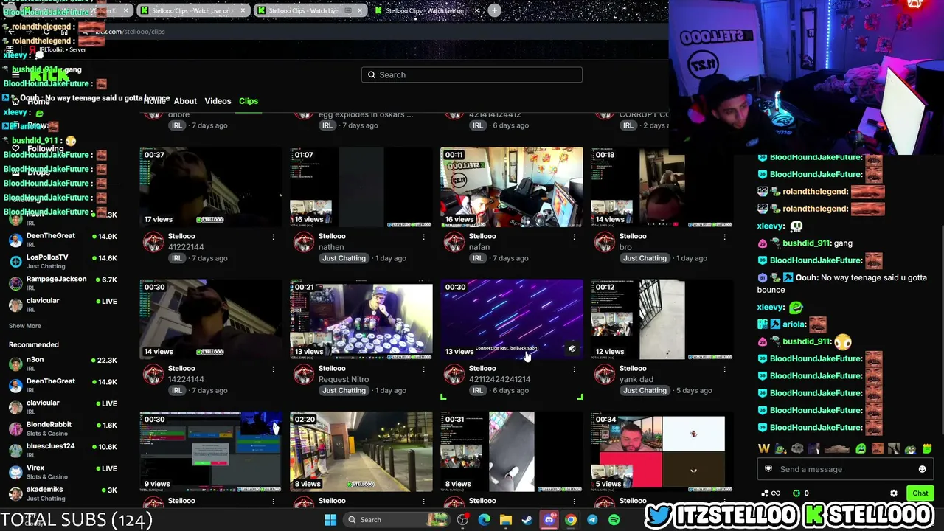Expand sidebar list with Show more

coord(24,326)
